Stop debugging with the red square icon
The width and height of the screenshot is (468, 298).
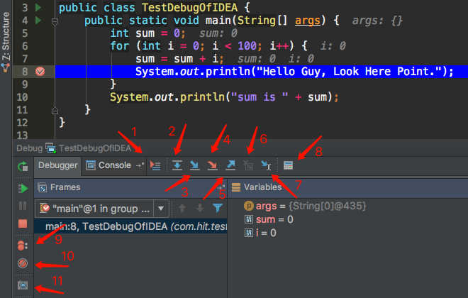[x=23, y=223]
